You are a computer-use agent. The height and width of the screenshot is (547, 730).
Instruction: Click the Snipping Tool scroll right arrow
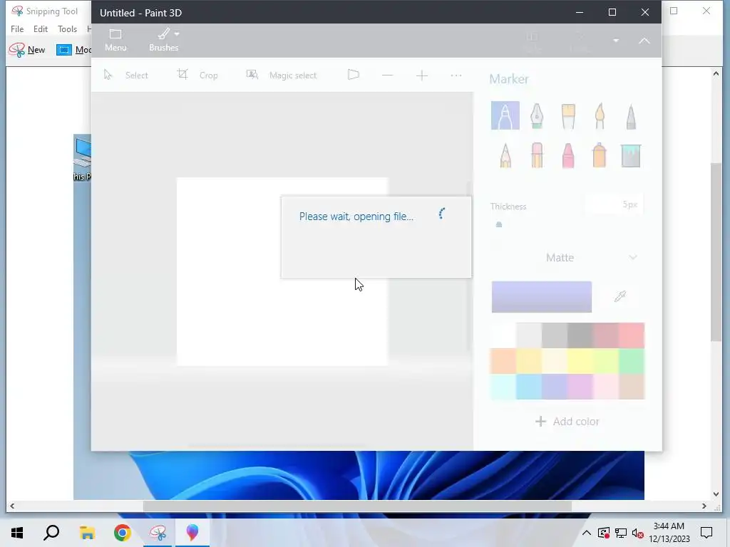pos(704,506)
